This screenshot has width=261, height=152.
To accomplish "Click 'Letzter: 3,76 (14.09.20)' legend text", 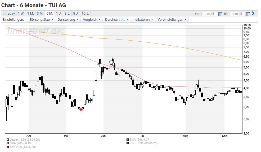I will (25, 140).
